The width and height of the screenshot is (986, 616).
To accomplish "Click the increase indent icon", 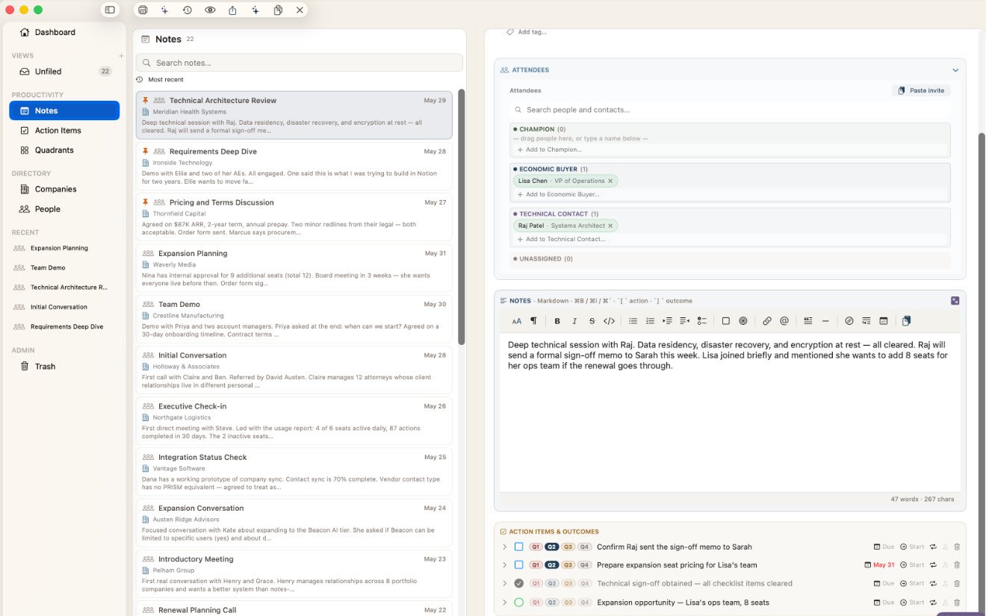I will [667, 321].
